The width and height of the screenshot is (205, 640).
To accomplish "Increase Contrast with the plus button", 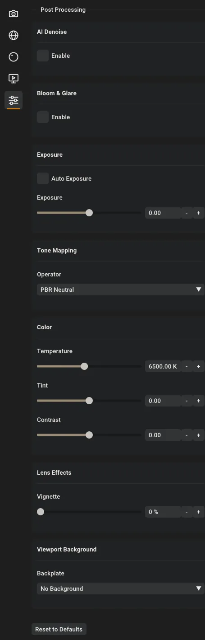I will [x=198, y=435].
